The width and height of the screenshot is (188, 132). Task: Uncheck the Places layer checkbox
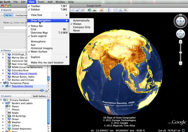[x=6, y=106]
